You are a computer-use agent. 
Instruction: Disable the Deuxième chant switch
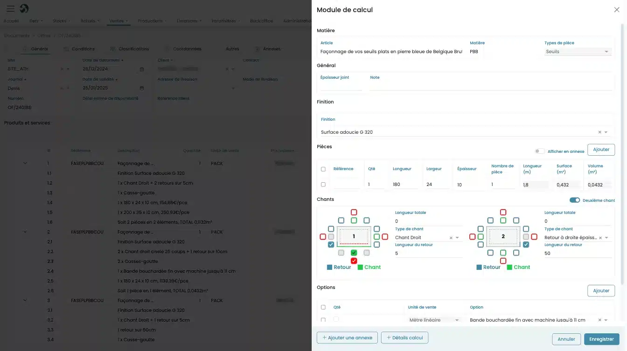[x=575, y=200]
